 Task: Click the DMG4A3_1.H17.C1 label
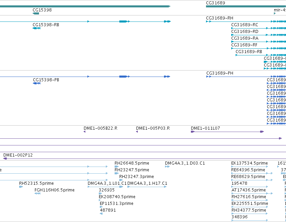[x=147, y=183]
